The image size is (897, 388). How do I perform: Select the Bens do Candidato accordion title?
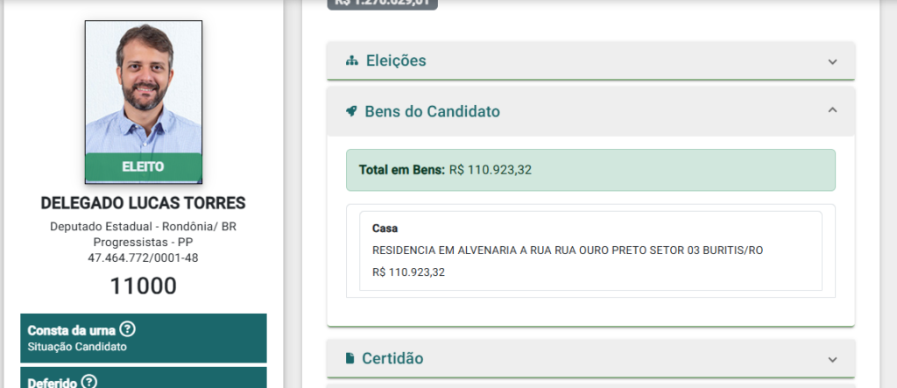pyautogui.click(x=432, y=111)
